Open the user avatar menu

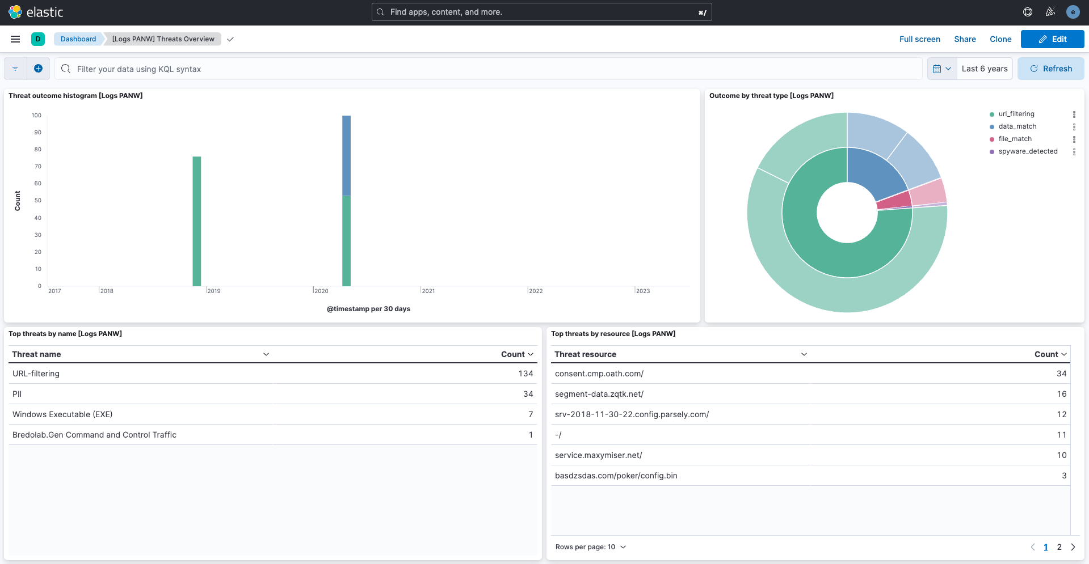point(1073,11)
